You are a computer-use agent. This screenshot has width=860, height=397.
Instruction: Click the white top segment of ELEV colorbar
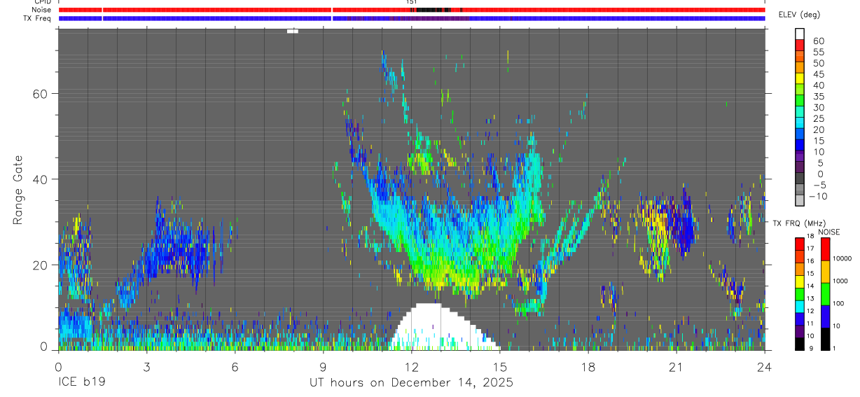point(800,34)
